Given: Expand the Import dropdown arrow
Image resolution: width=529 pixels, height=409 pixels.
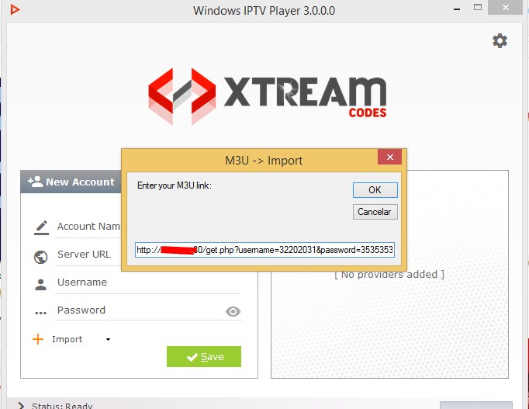Looking at the screenshot, I should tap(108, 339).
